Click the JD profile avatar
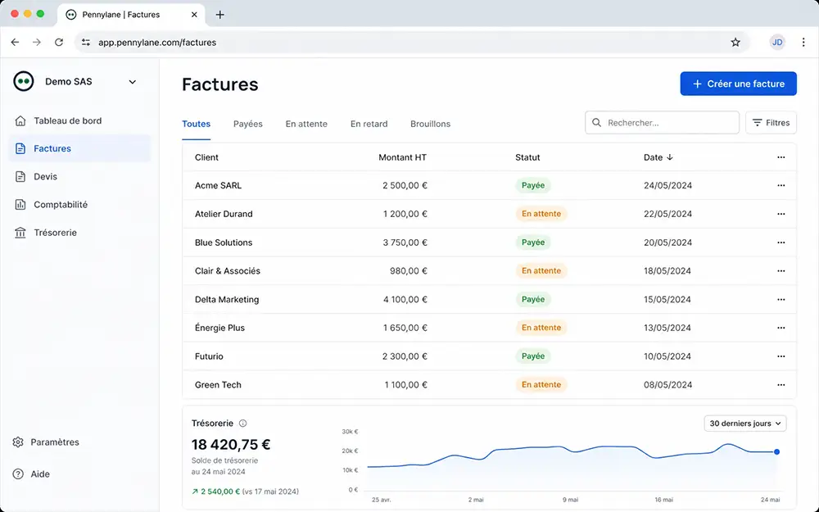The width and height of the screenshot is (819, 512). click(777, 43)
